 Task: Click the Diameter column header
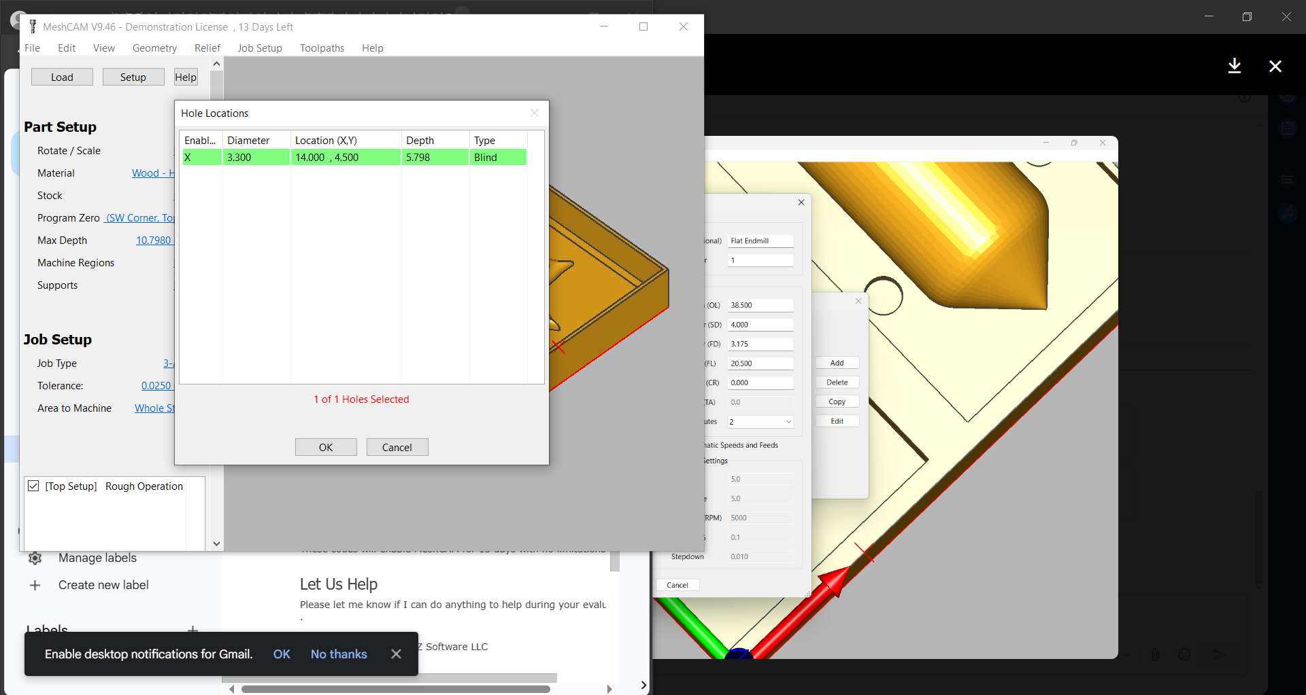tap(256, 140)
